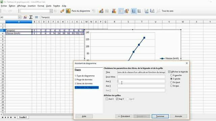Open the Function Wizard fx icon
This screenshot has height=121, width=216.
[x=25, y=17]
